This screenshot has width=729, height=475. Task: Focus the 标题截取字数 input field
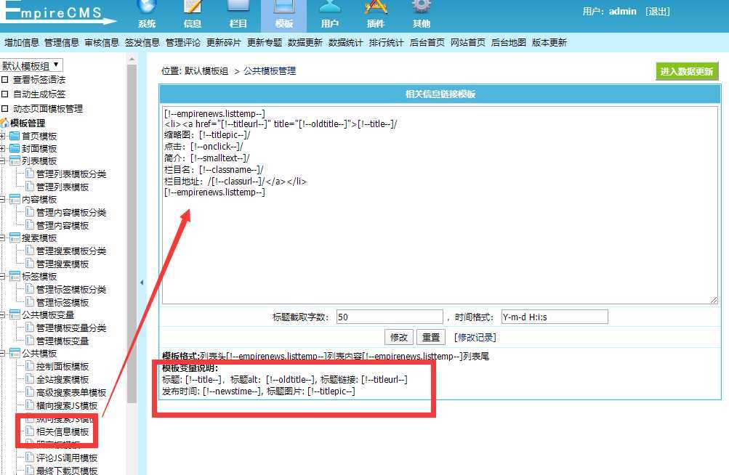[390, 317]
